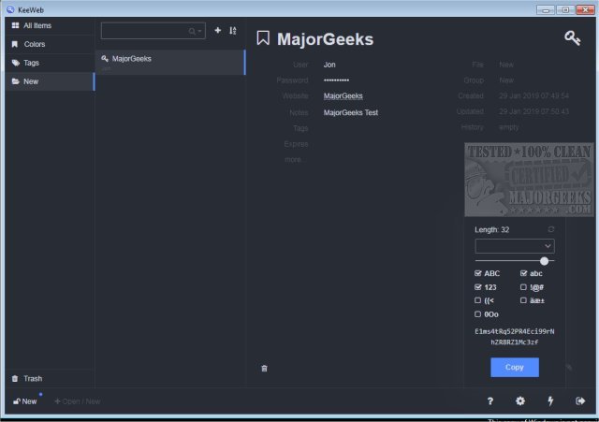Click Open / New in the footer
Image resolution: width=599 pixels, height=422 pixels.
tap(78, 401)
